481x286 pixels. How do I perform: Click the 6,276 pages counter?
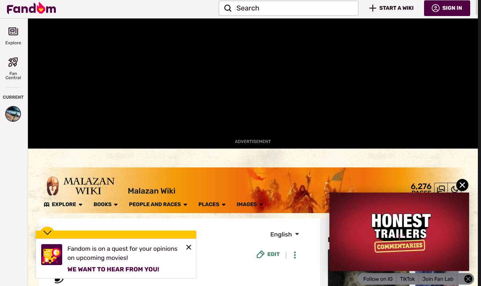(421, 189)
